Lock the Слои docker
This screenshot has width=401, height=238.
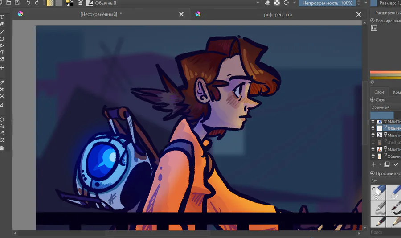click(372, 99)
